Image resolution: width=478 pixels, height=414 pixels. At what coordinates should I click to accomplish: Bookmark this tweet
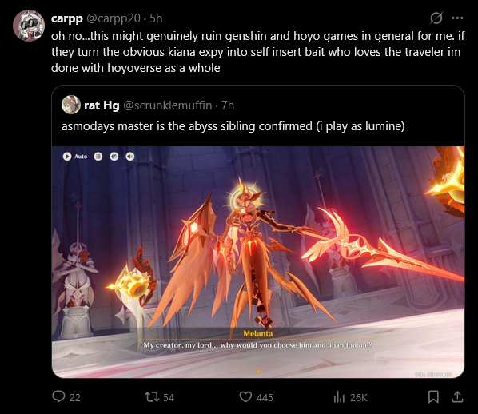click(x=433, y=397)
